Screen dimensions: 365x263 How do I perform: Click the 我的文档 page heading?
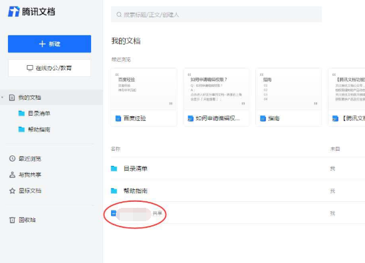click(126, 41)
